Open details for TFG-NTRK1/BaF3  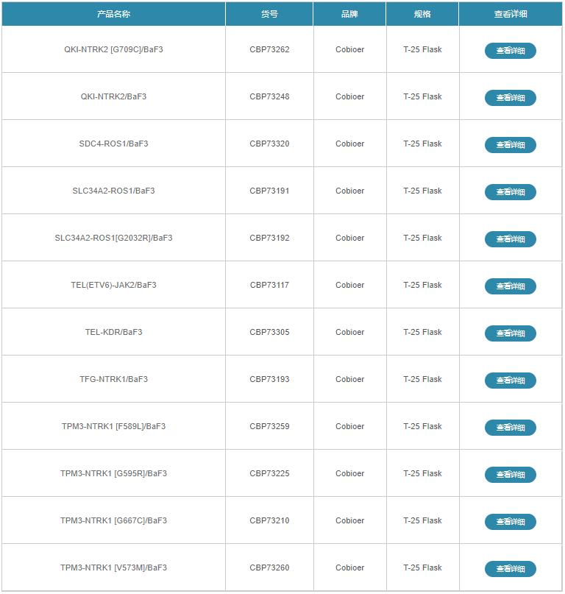510,381
